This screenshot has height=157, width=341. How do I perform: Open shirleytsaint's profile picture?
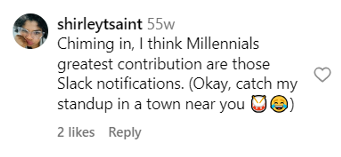pos(30,31)
